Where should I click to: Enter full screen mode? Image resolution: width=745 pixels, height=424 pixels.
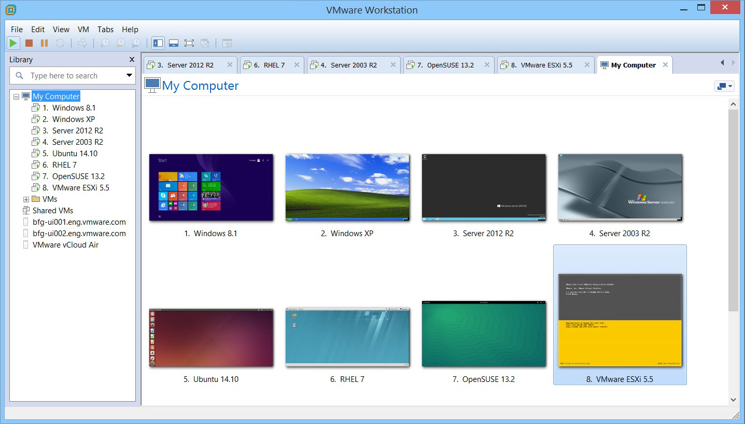[189, 43]
